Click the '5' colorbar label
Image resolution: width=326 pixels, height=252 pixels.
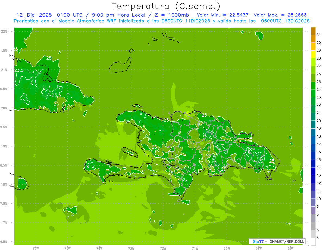coord(318,238)
